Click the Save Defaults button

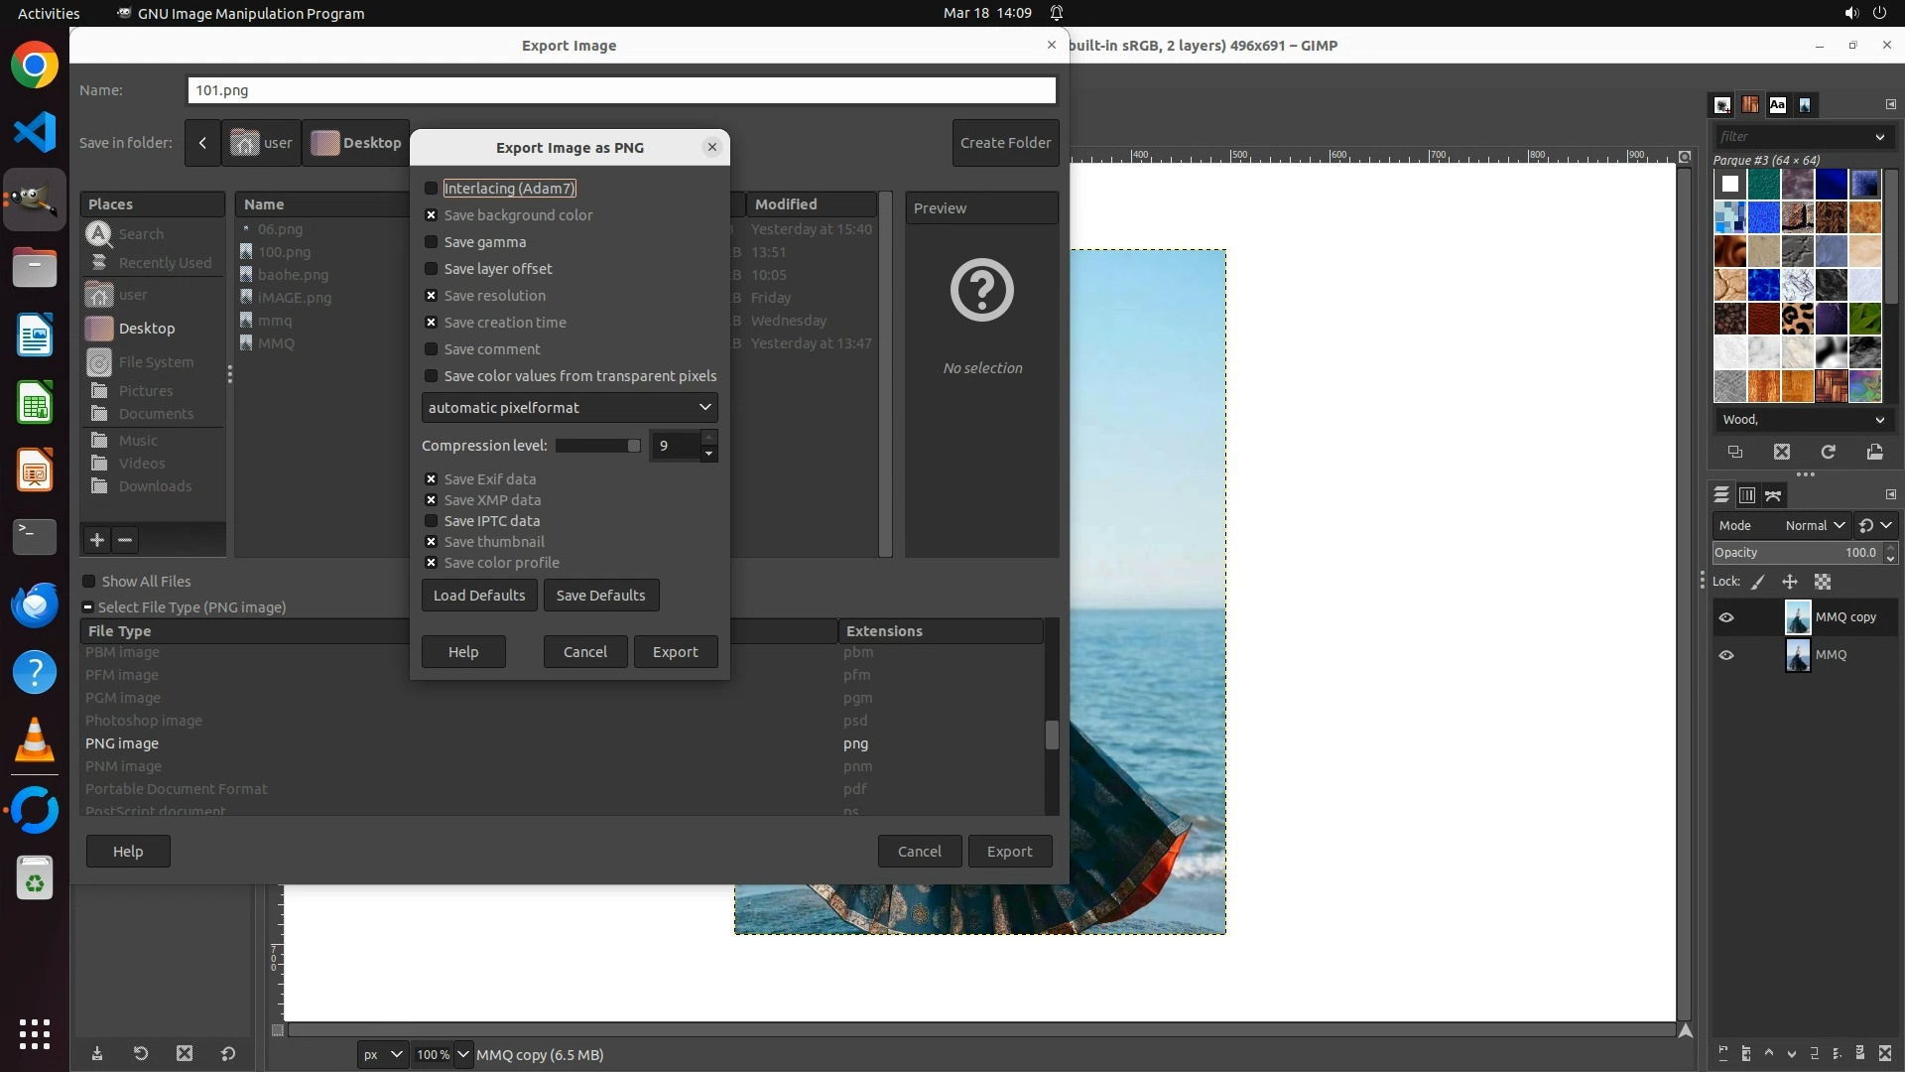[600, 596]
